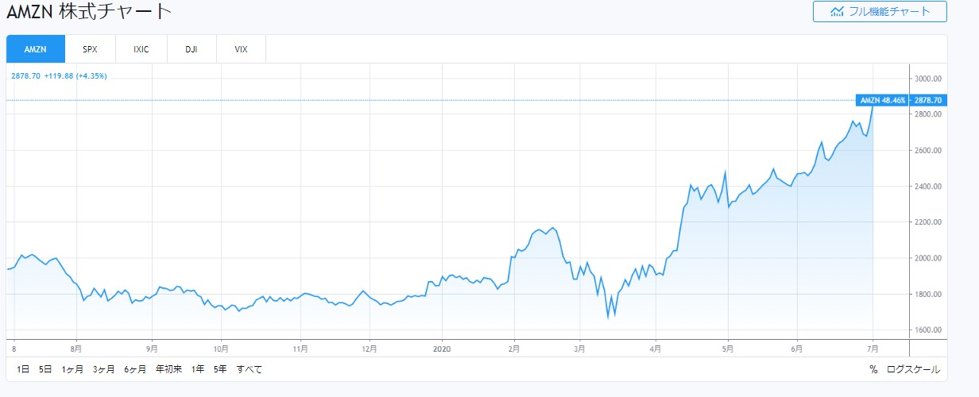Image resolution: width=979 pixels, height=397 pixels.
Task: Click the 9月 label on time axis
Action: click(152, 348)
